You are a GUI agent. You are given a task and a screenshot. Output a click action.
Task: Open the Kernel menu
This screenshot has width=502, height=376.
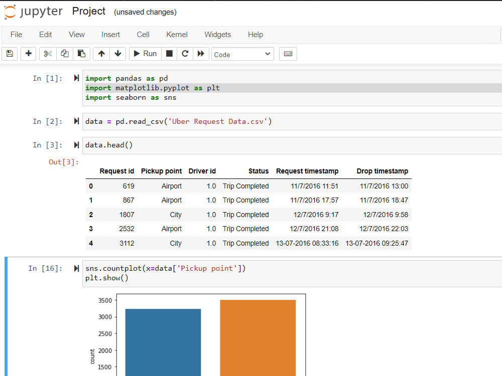coord(177,35)
